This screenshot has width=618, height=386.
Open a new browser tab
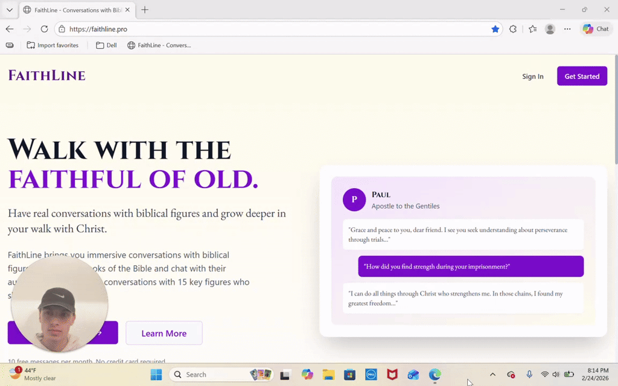pos(145,10)
